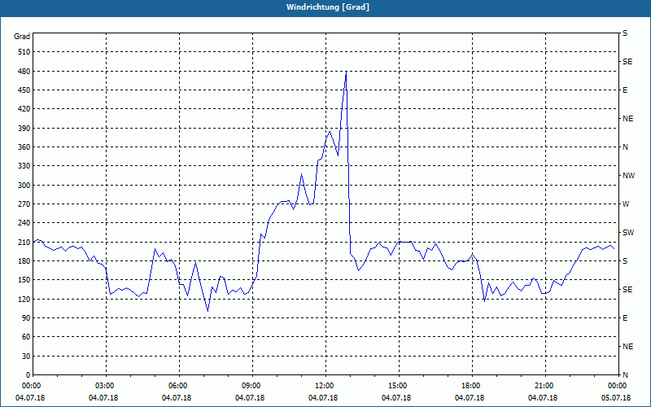The height and width of the screenshot is (407, 651).
Task: Click the NE compass label aligned with 30
Action: tap(627, 347)
